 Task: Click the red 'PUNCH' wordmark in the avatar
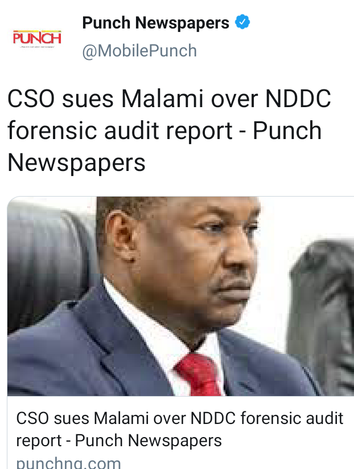[x=37, y=38]
